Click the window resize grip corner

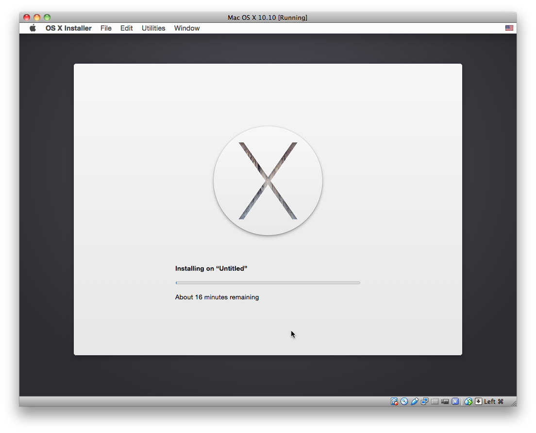(514, 403)
